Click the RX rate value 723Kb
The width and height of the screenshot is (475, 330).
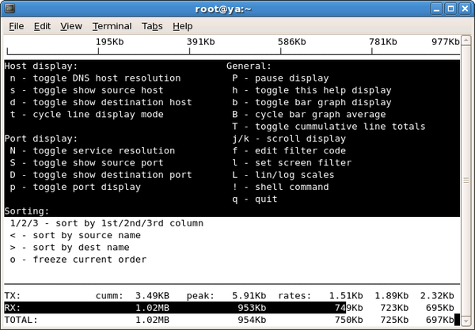394,308
